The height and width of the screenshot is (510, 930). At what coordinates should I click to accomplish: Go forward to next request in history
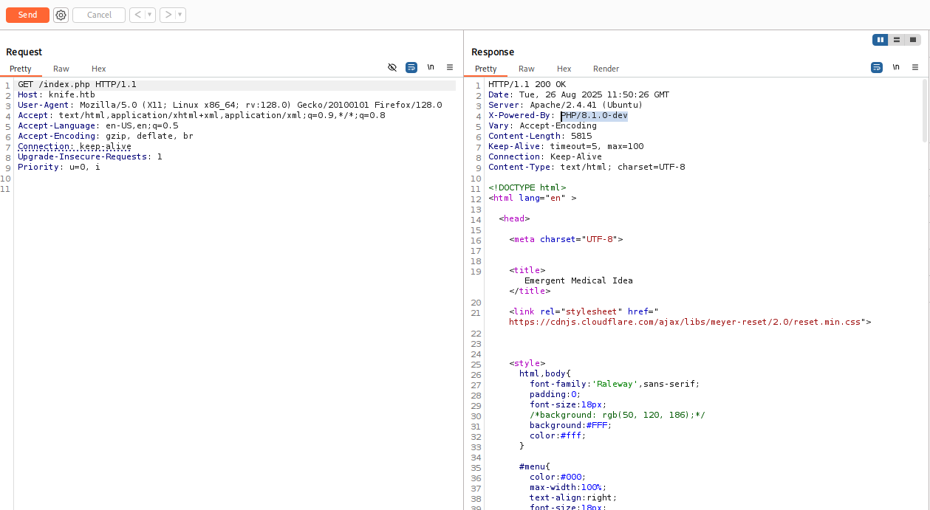tap(168, 15)
